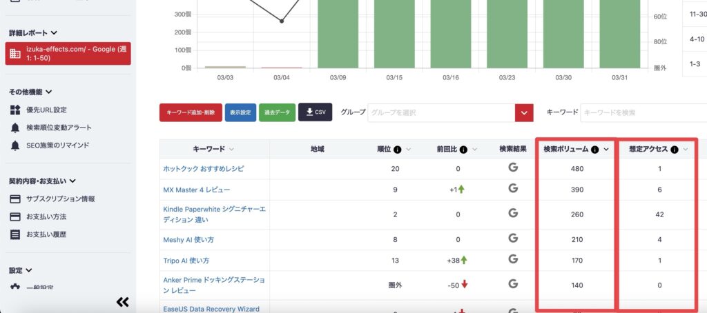This screenshot has width=707, height=313.
Task: Open the グループ dropdown red arrow
Action: click(x=524, y=112)
